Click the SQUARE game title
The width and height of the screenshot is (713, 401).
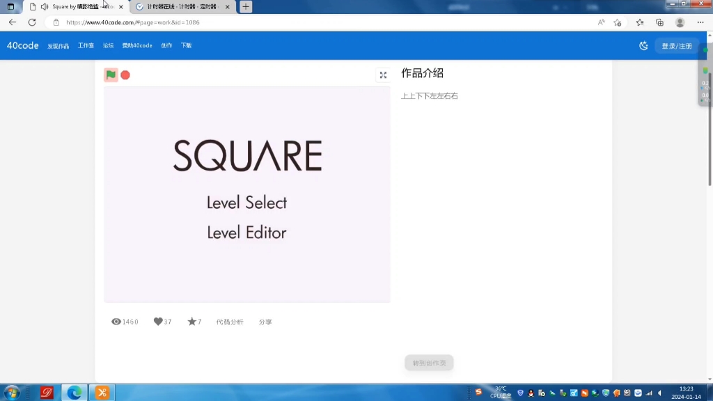(x=248, y=155)
